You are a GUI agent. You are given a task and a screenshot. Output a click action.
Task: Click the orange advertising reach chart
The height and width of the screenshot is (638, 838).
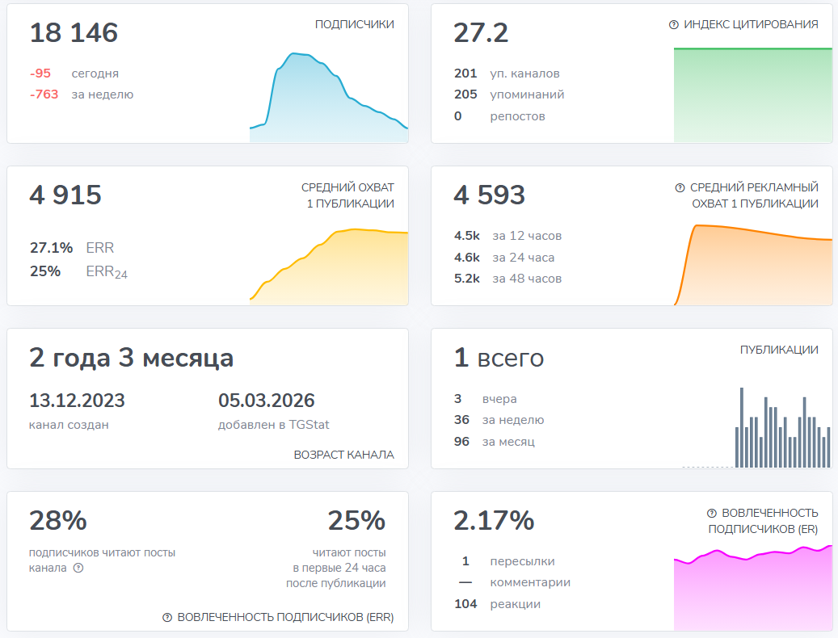pos(752,267)
